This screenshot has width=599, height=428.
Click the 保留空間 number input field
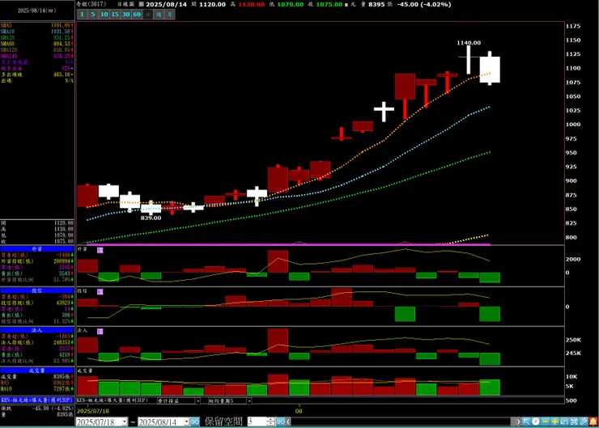pyautogui.click(x=257, y=422)
